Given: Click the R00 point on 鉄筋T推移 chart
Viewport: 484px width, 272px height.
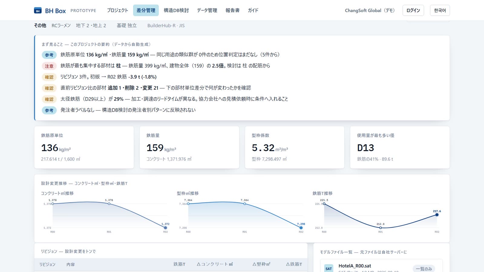Looking at the screenshot, I should coord(324,204).
